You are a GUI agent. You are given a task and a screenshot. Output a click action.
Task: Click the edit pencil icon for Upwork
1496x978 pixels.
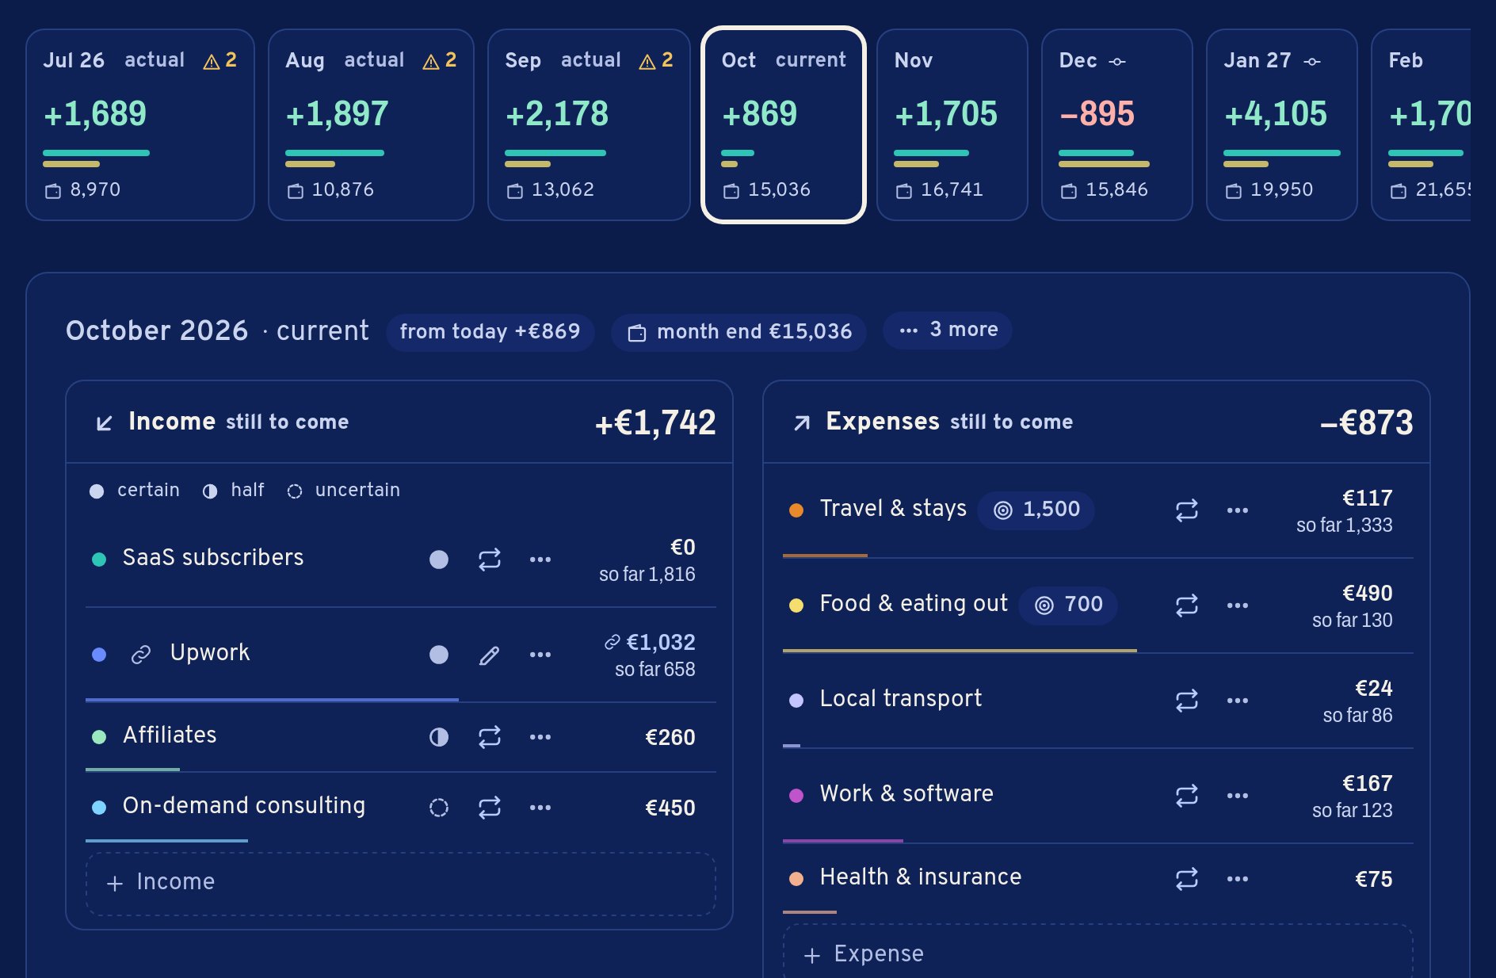click(490, 655)
